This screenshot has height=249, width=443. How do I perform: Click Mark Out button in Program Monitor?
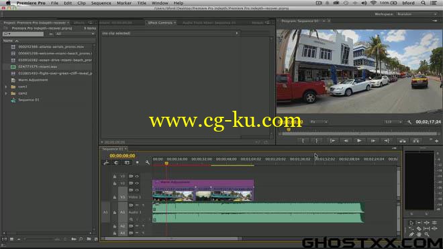click(316, 140)
